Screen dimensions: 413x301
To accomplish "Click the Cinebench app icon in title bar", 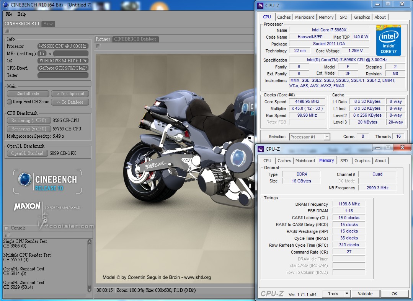I will (x=5, y=5).
